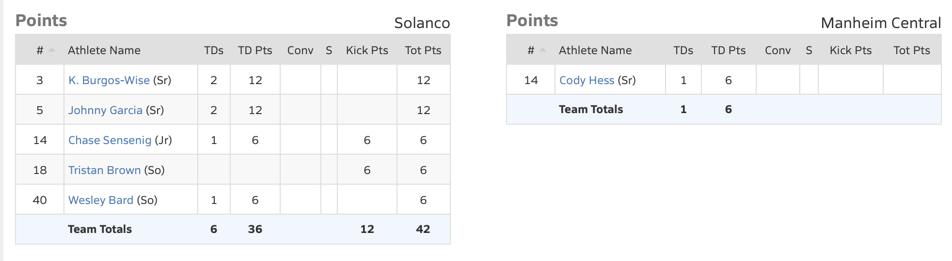
Task: Click Manheim Central Kick Pts header
Action: point(850,50)
